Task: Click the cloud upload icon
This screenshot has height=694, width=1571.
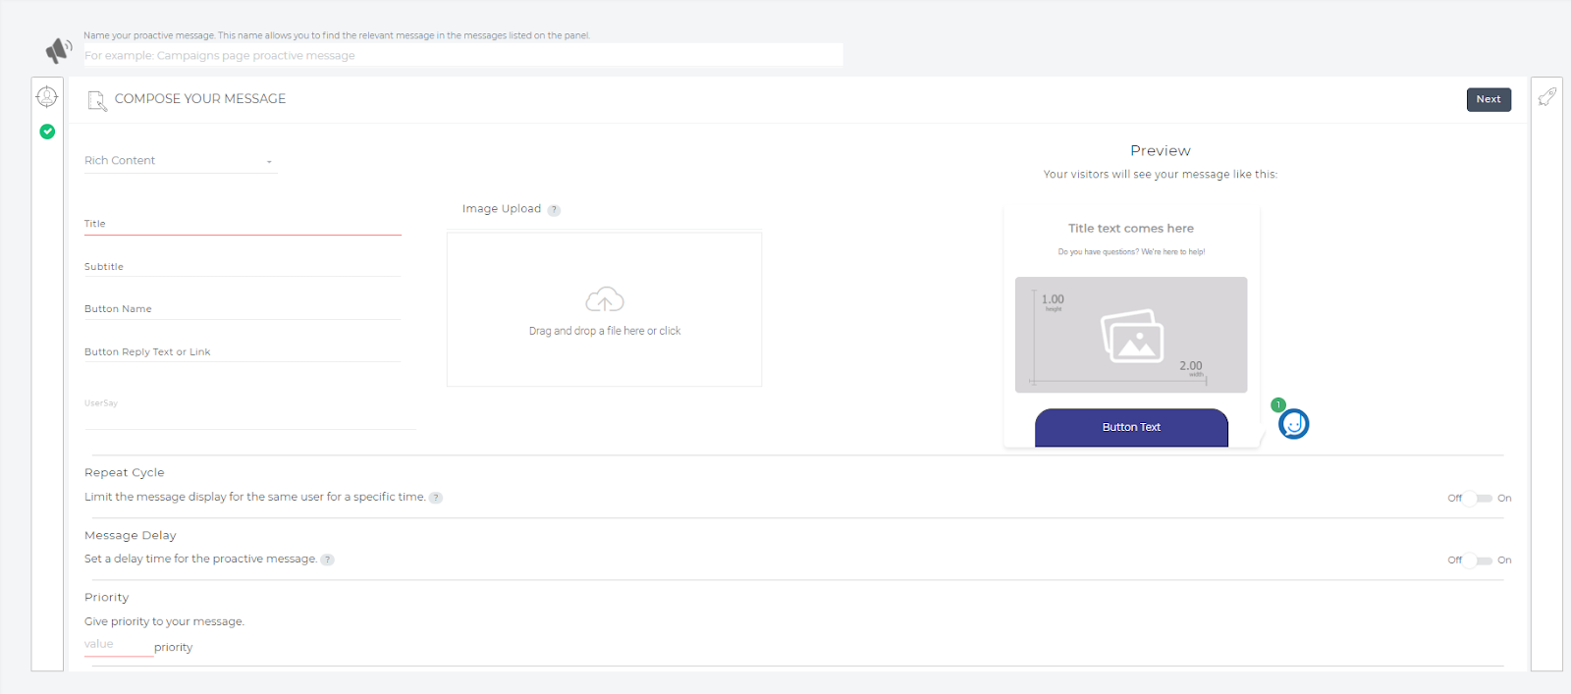Action: (x=605, y=299)
